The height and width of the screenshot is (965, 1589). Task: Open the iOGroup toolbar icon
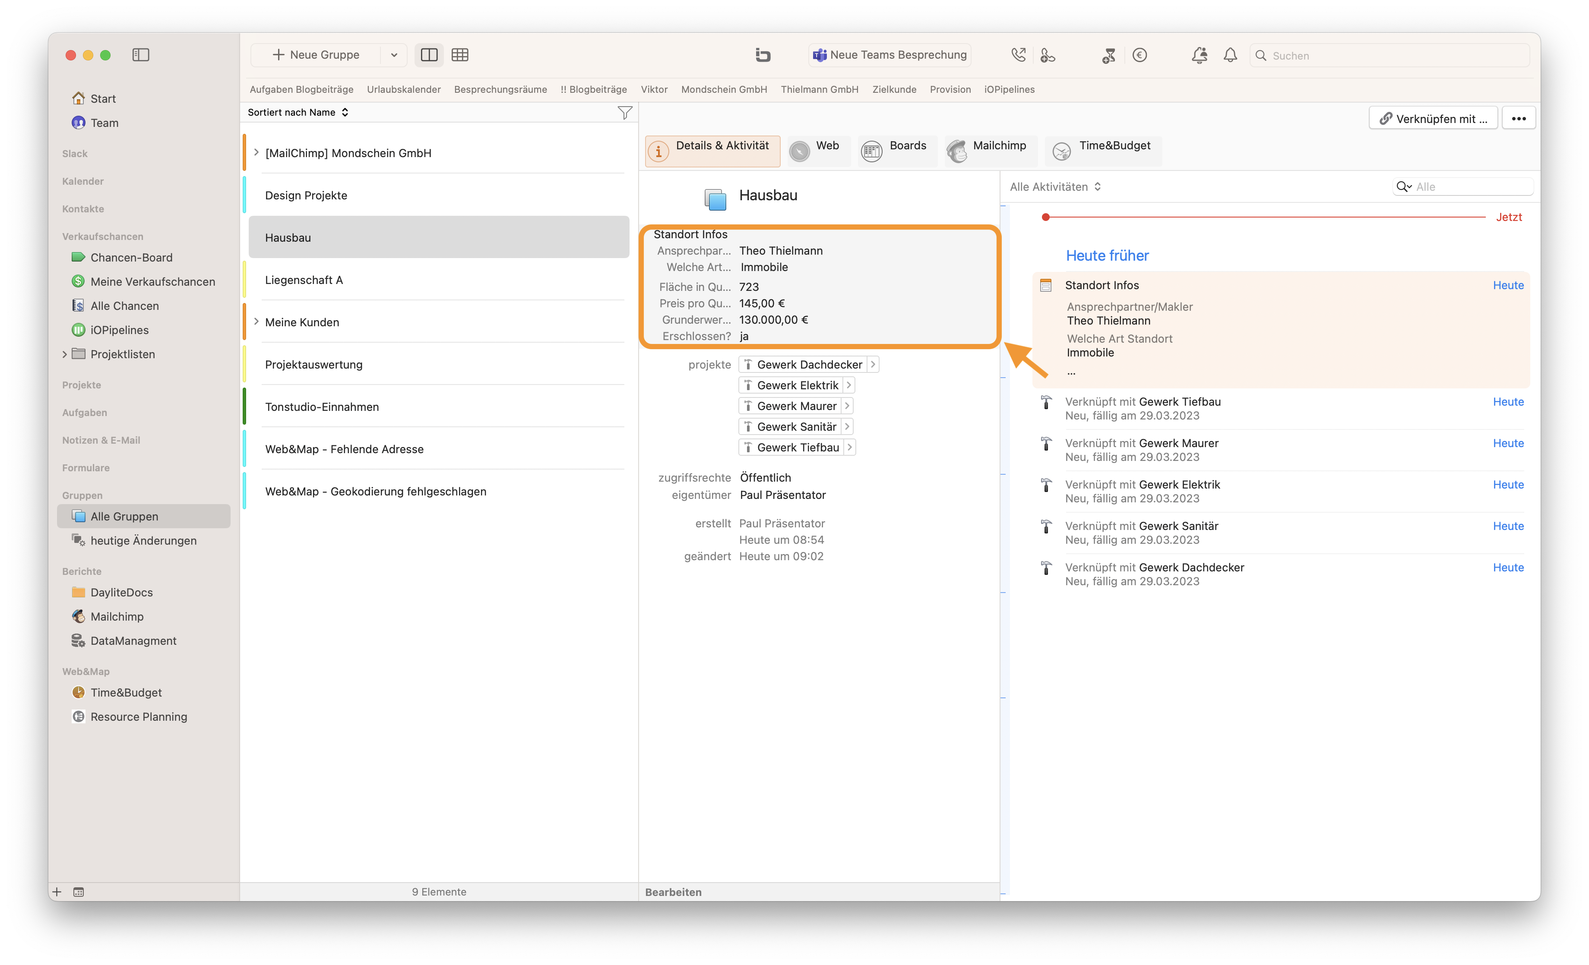(763, 55)
